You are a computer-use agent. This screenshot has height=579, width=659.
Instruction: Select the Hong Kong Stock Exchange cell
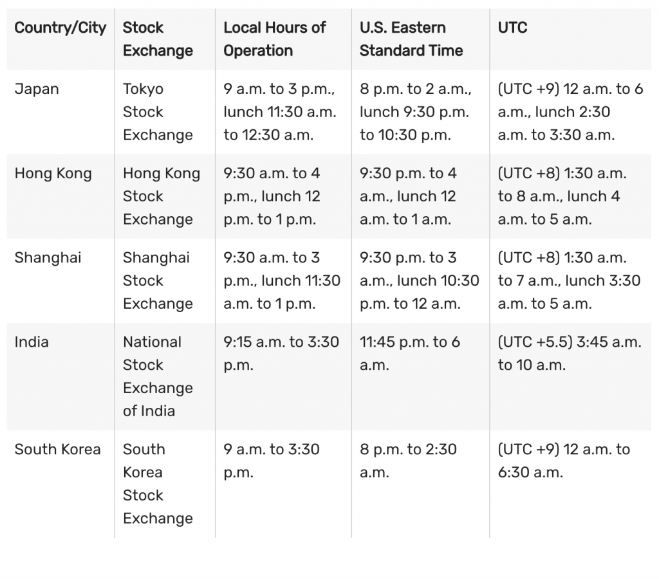(162, 196)
